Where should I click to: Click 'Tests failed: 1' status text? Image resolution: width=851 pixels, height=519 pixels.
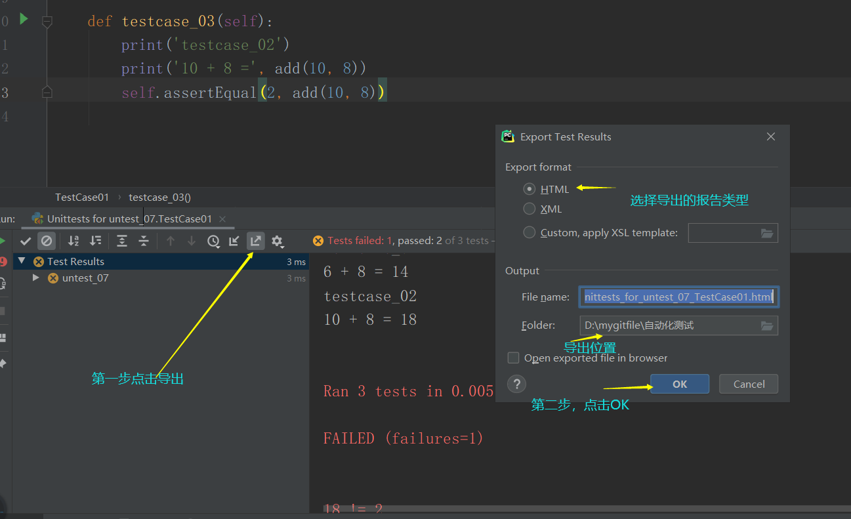[x=360, y=241]
